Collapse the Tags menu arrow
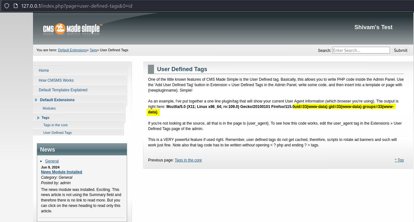Image resolution: width=414 pixels, height=222 pixels. pyautogui.click(x=38, y=118)
